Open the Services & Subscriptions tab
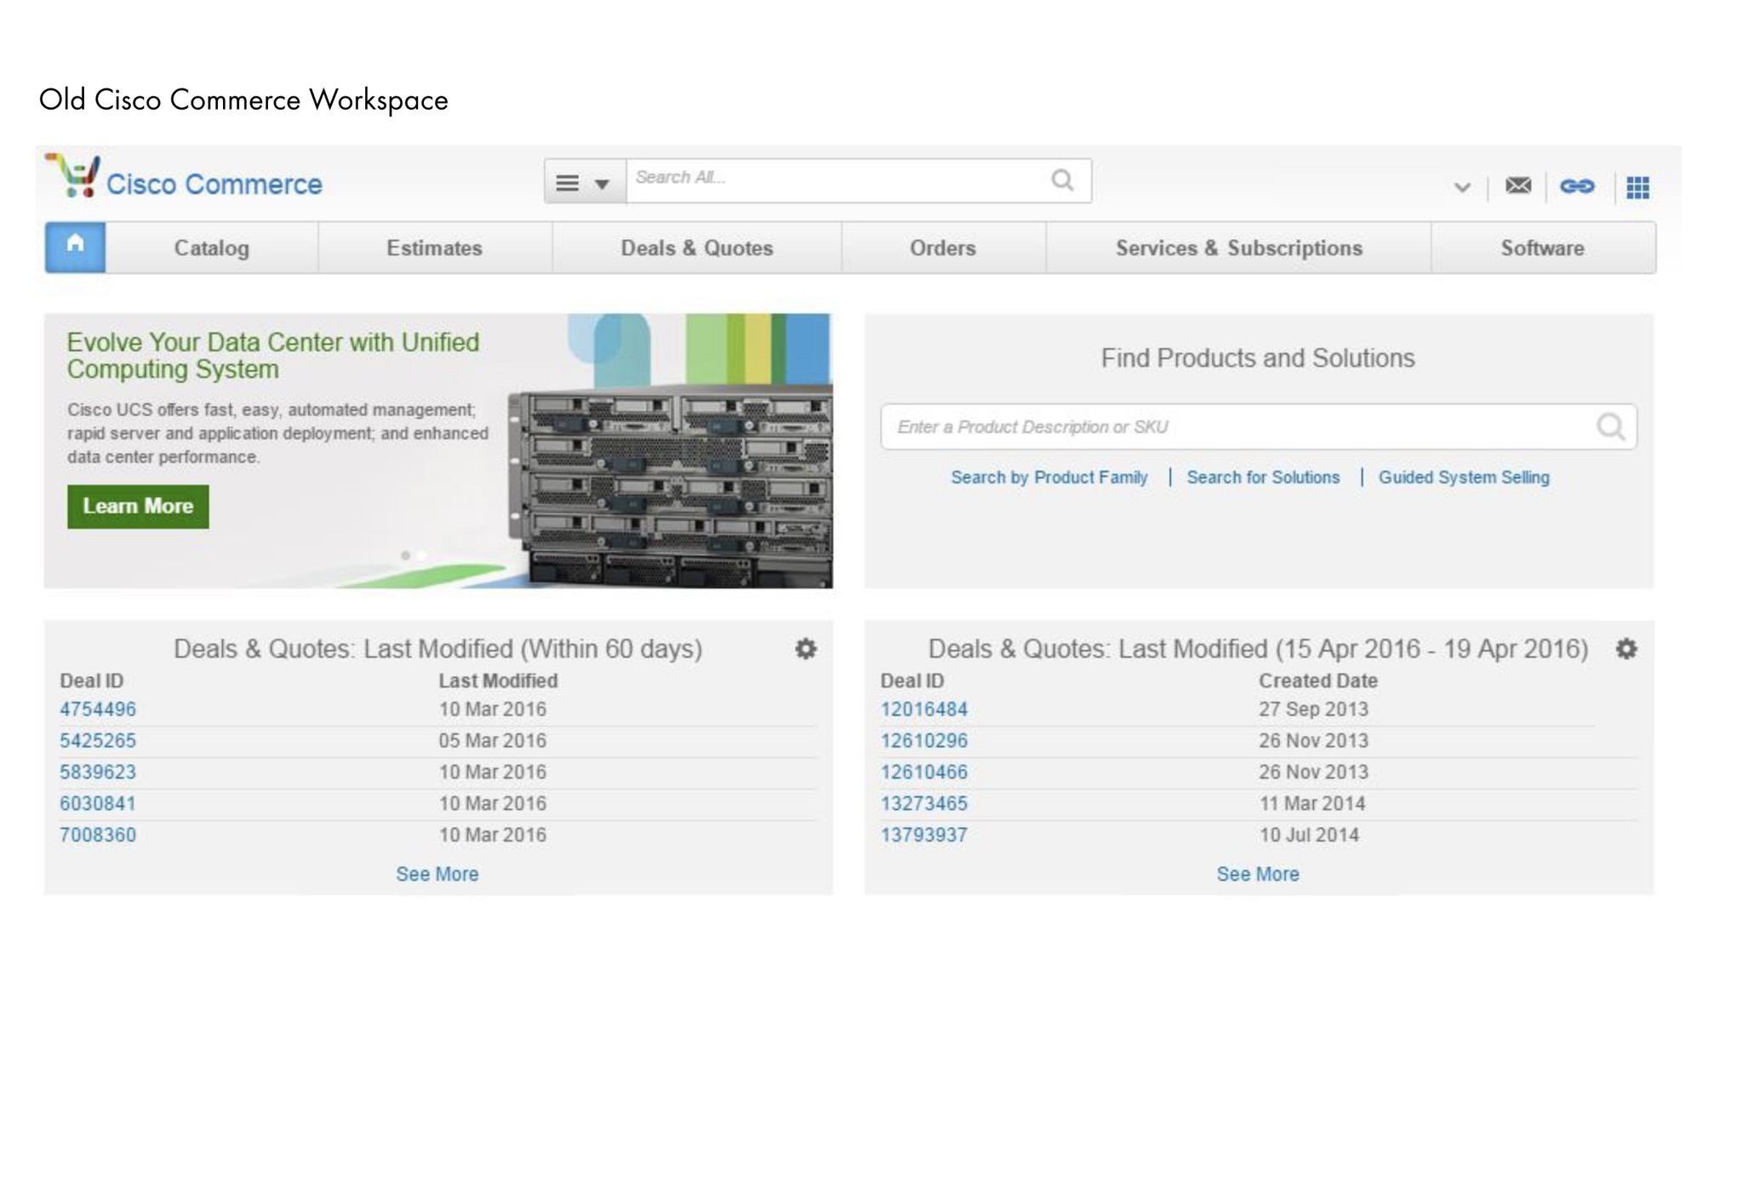 click(1238, 248)
